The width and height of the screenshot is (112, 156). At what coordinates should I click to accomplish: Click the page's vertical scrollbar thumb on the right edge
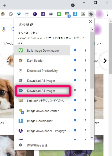click(x=110, y=48)
